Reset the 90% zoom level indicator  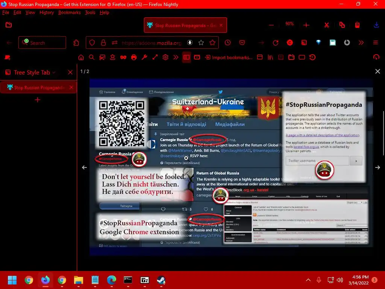[290, 24]
